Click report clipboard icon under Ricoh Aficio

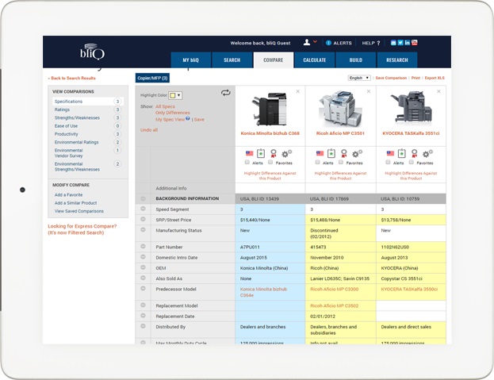tap(331, 153)
